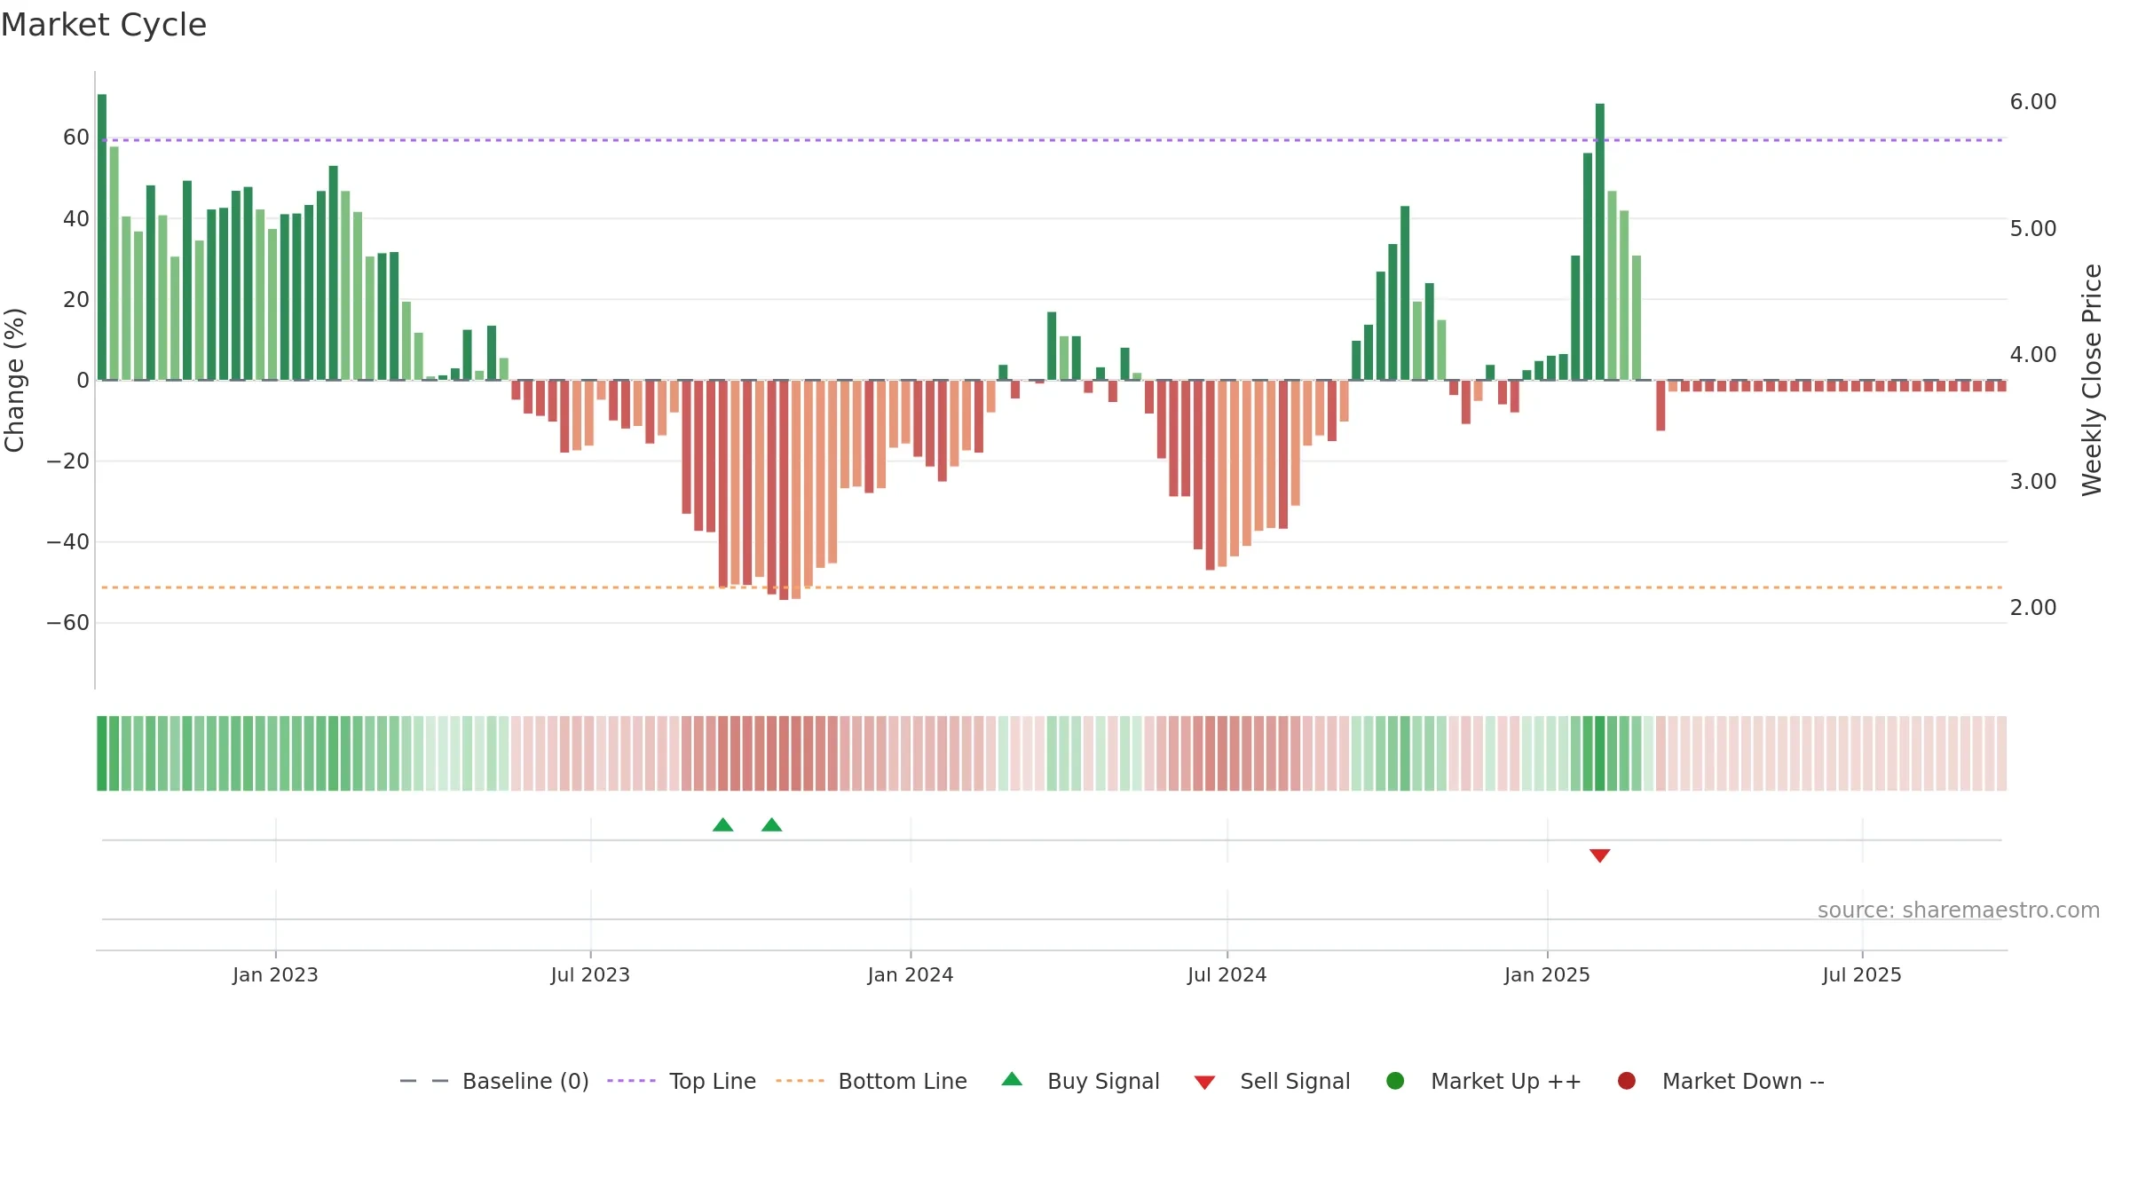Screen dimensions: 2130x1198
Task: Click the grey dashed Baseline legend sample
Action: click(424, 1081)
